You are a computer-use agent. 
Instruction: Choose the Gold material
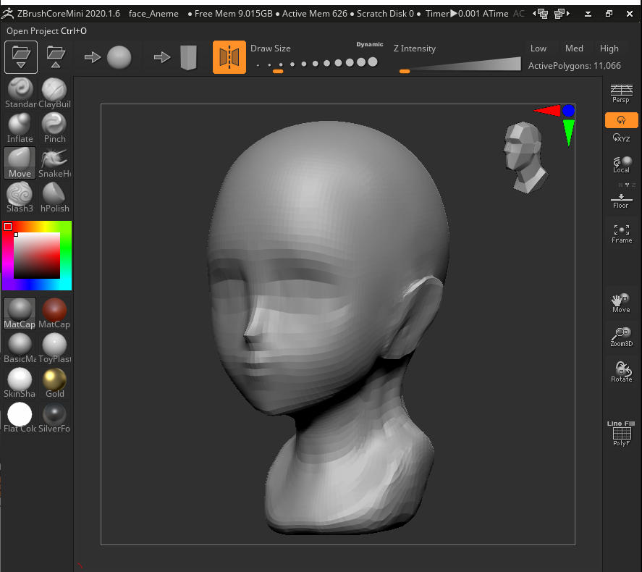pyautogui.click(x=54, y=383)
